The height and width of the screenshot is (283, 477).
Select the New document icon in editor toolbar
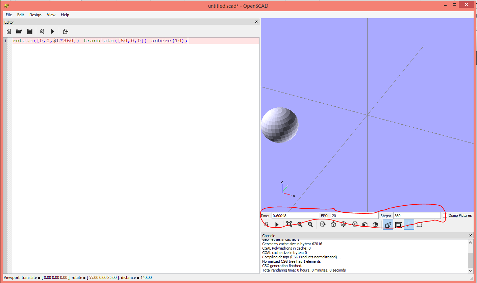point(8,31)
